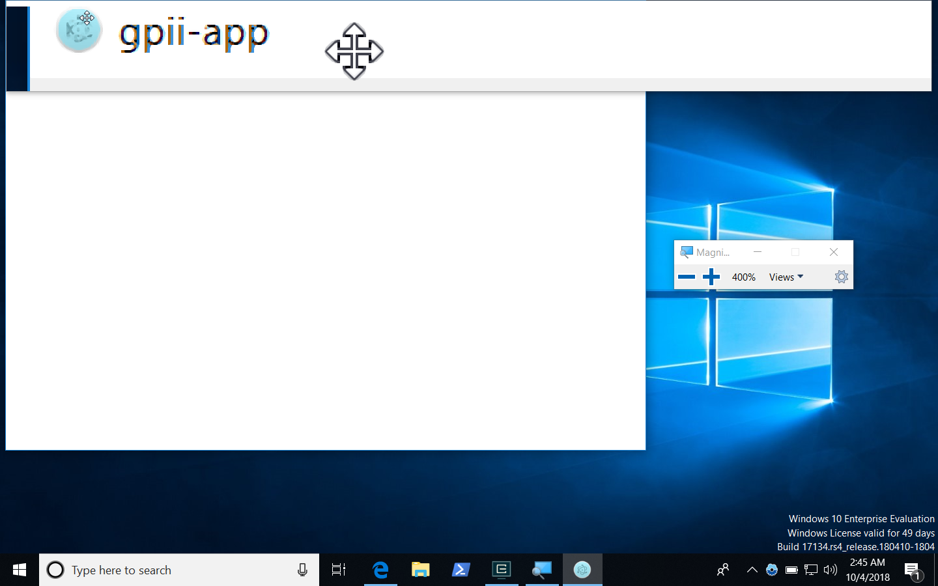Open the volume control in the tray
This screenshot has height=586, width=938.
point(830,570)
